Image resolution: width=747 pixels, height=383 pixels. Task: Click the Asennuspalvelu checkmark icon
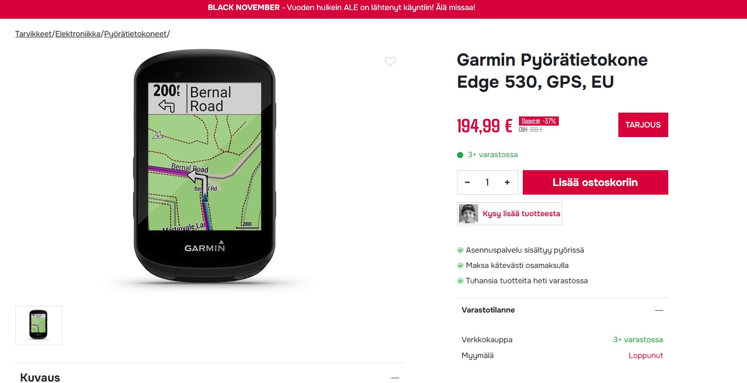[x=460, y=250]
